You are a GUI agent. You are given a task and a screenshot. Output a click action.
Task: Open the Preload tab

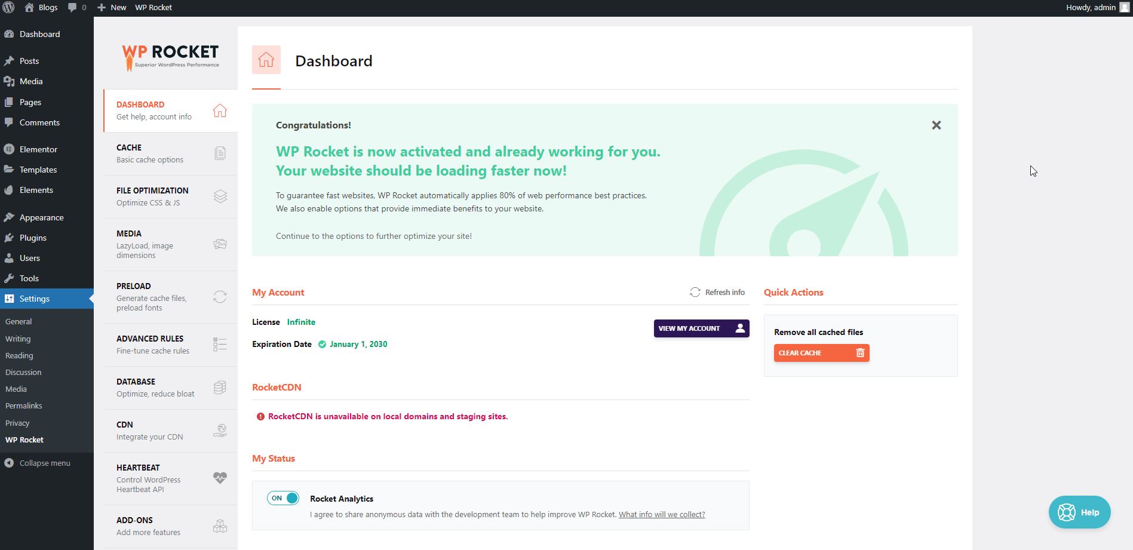171,297
